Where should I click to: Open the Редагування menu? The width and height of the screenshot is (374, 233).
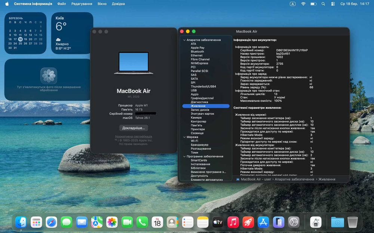82,4
